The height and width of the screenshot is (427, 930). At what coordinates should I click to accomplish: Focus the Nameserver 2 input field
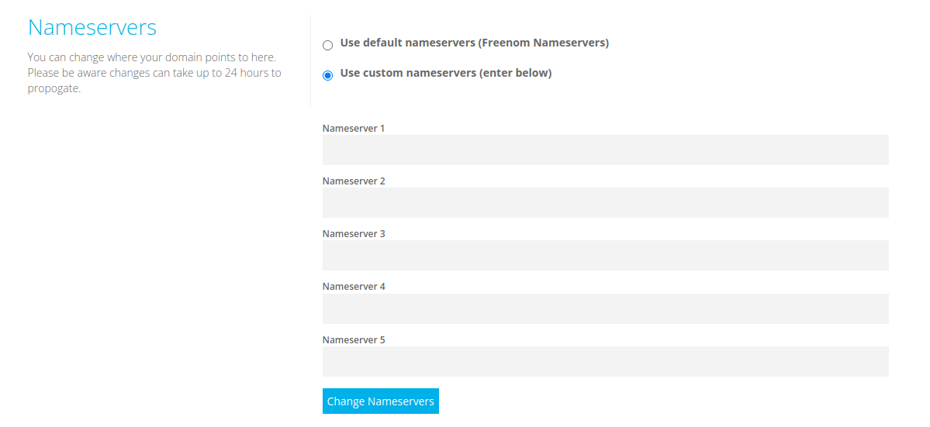(x=606, y=202)
